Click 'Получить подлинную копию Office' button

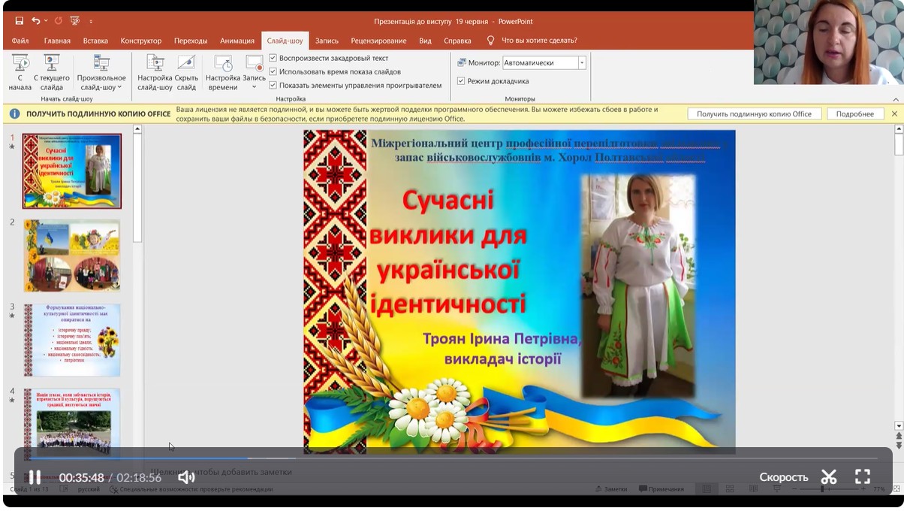click(x=754, y=113)
